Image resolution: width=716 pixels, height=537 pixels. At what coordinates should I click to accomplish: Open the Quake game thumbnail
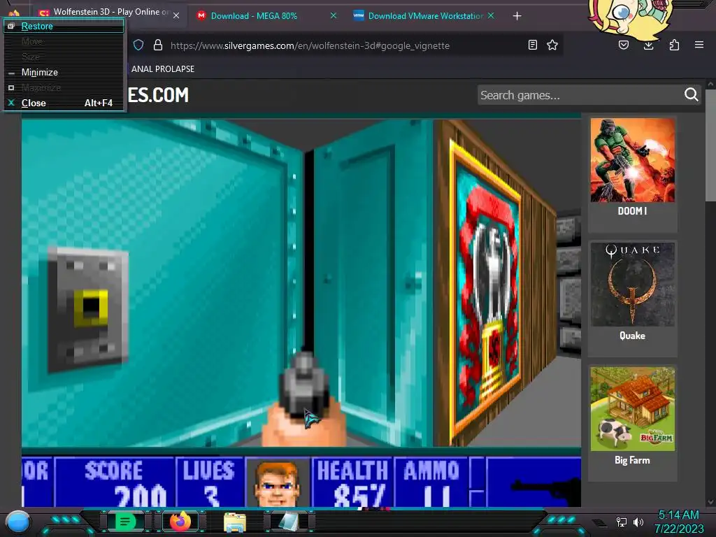[632, 285]
